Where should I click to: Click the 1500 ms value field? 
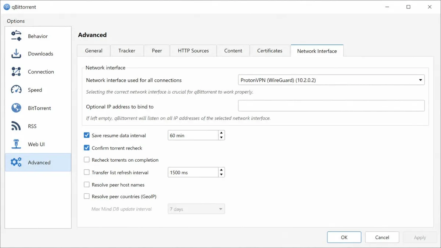click(x=193, y=172)
